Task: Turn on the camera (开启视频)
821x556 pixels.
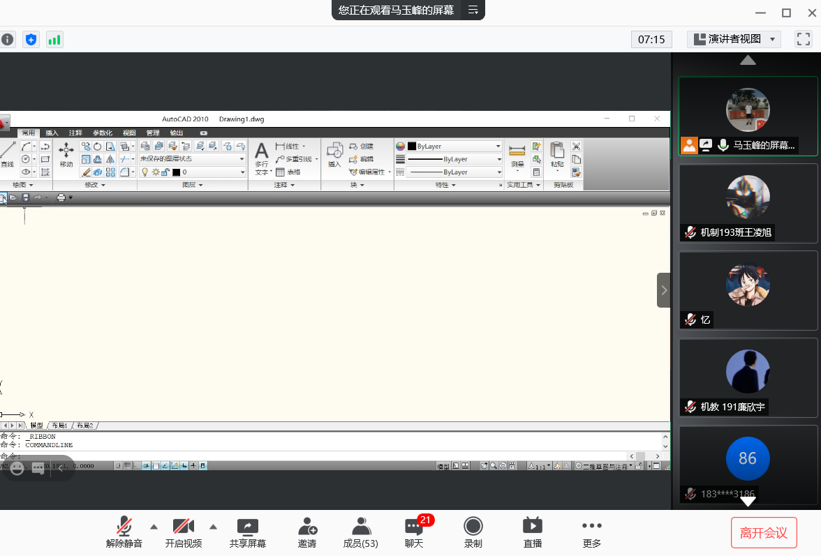Action: [x=184, y=533]
